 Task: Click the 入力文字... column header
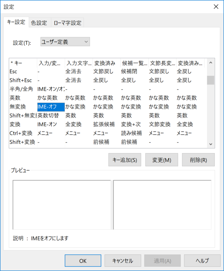point(79,63)
